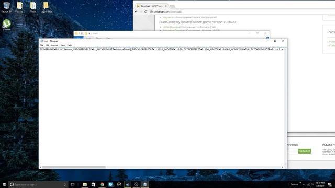This screenshot has width=335, height=188.
Task: Open the taskbar clock and date
Action: click(320, 184)
